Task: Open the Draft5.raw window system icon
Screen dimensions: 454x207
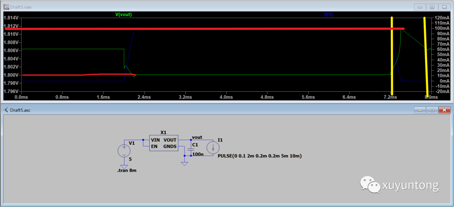Action: 6,7
